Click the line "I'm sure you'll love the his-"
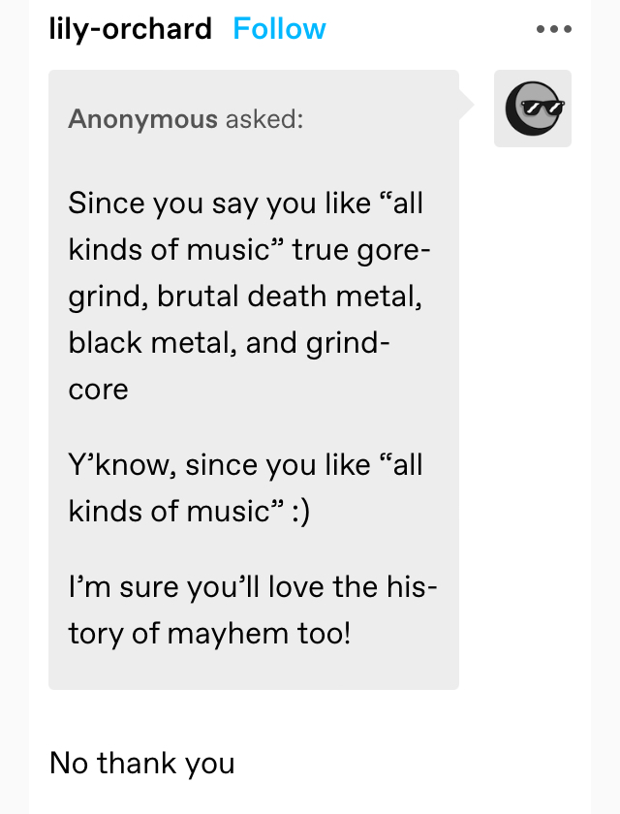 pos(253,587)
